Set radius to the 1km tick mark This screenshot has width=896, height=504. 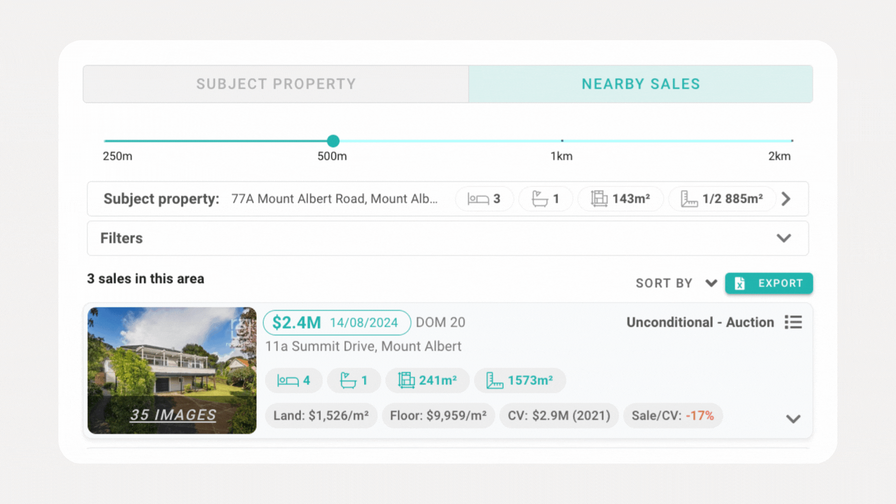[x=562, y=140]
